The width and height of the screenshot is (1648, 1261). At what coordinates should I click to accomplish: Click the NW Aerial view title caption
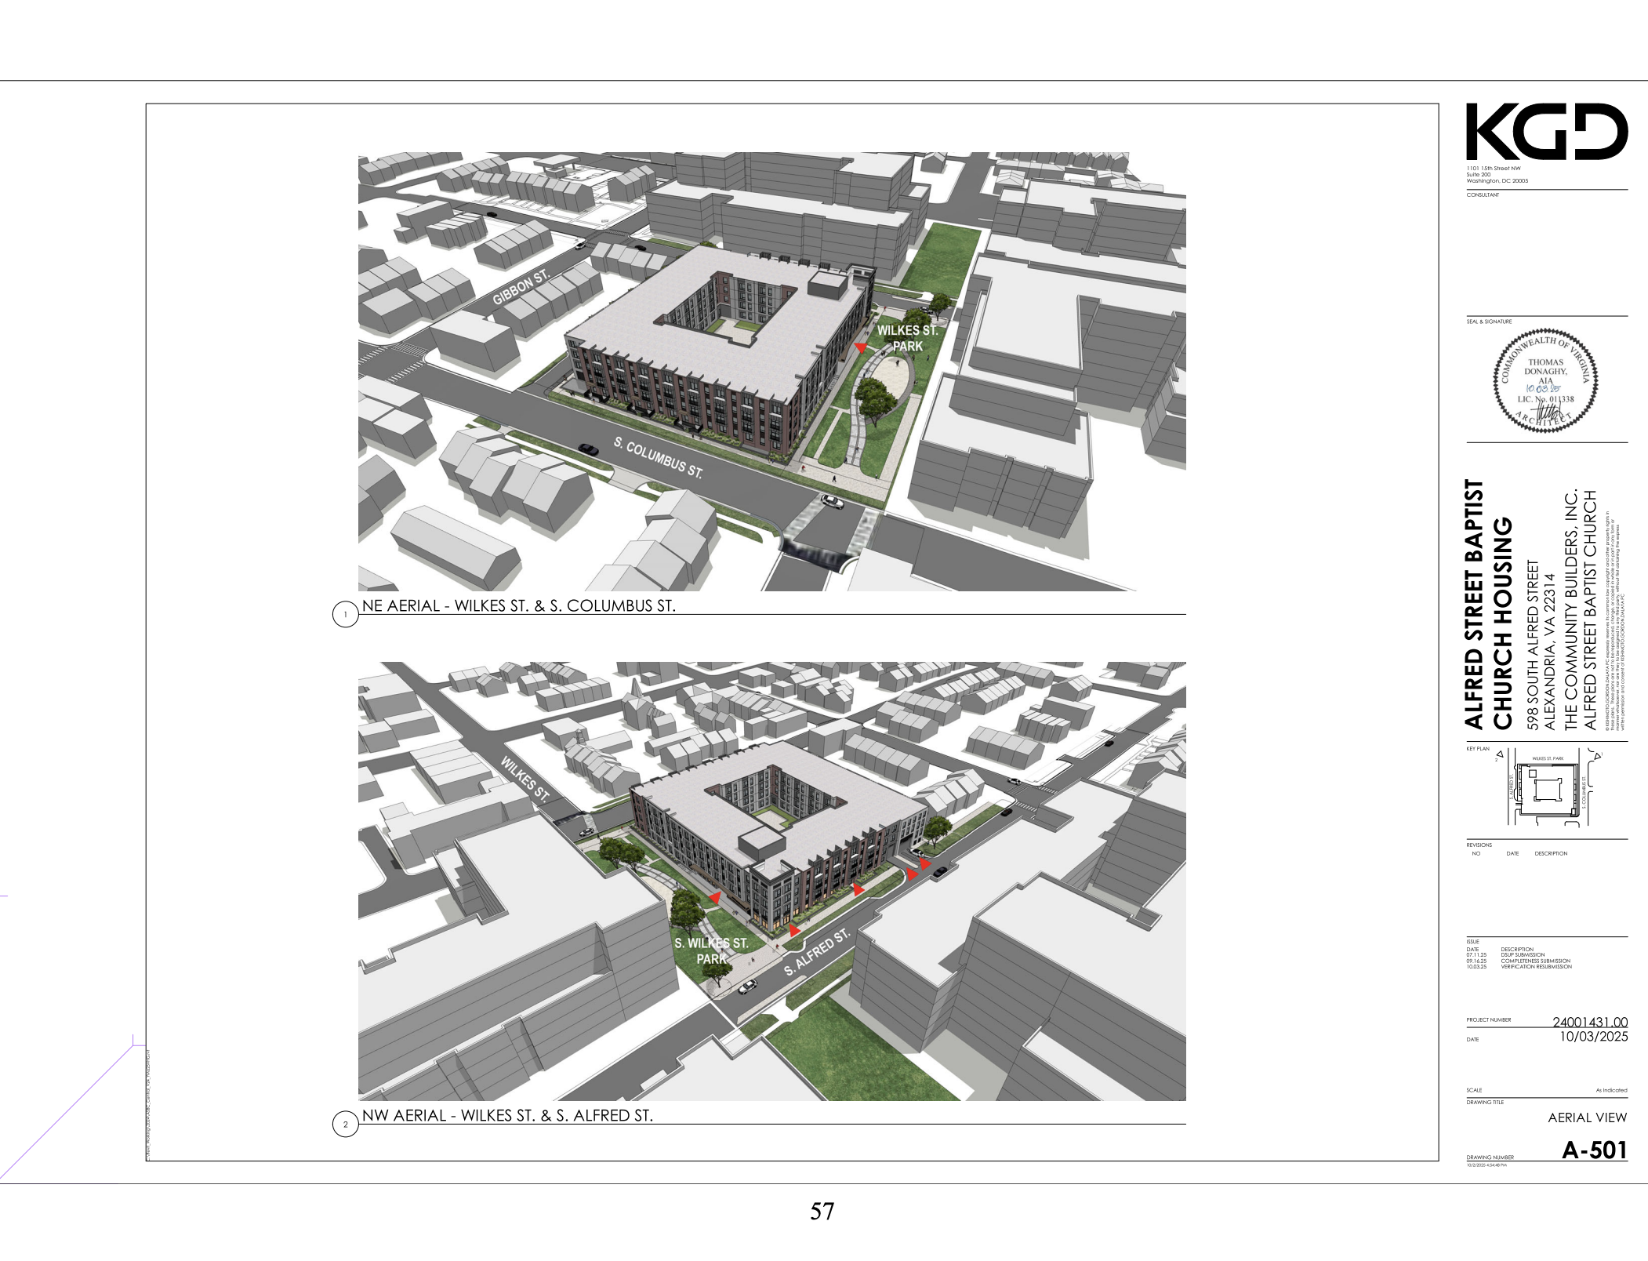pyautogui.click(x=506, y=1115)
